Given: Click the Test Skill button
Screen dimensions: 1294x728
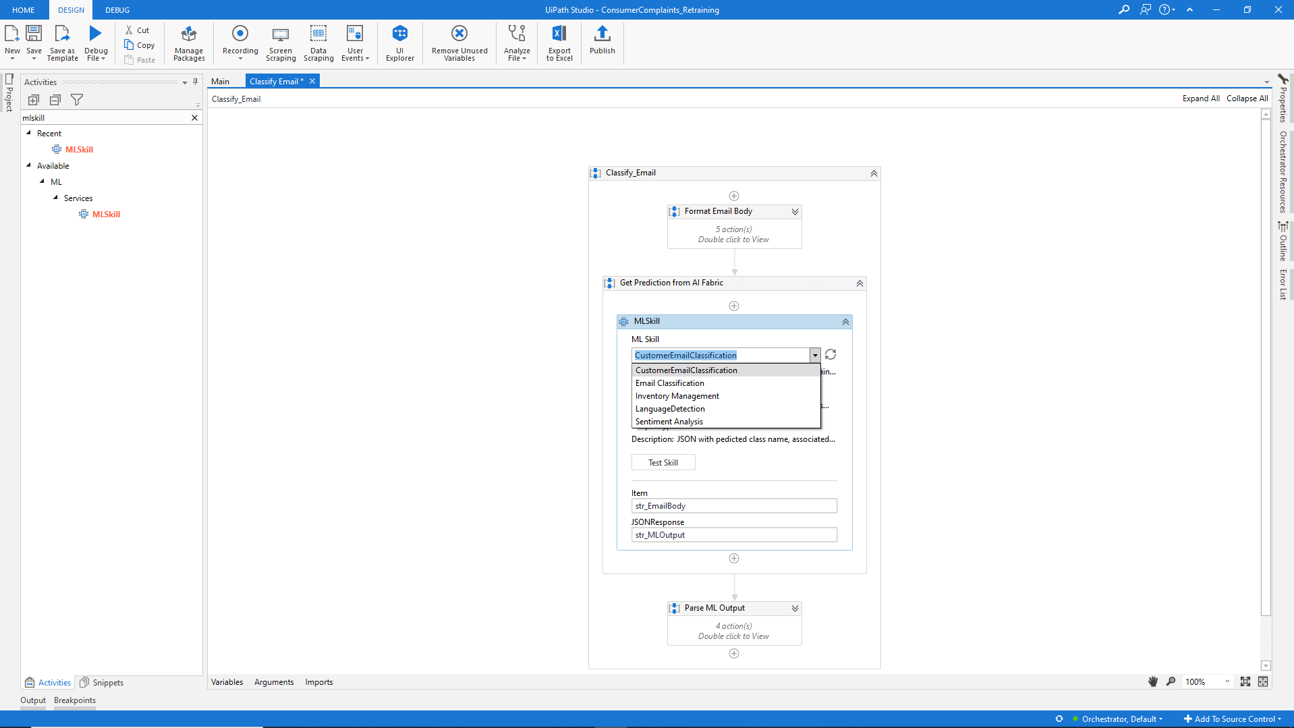Looking at the screenshot, I should pos(663,463).
